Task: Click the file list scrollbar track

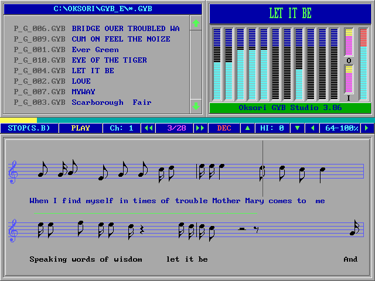Action: click(x=196, y=64)
